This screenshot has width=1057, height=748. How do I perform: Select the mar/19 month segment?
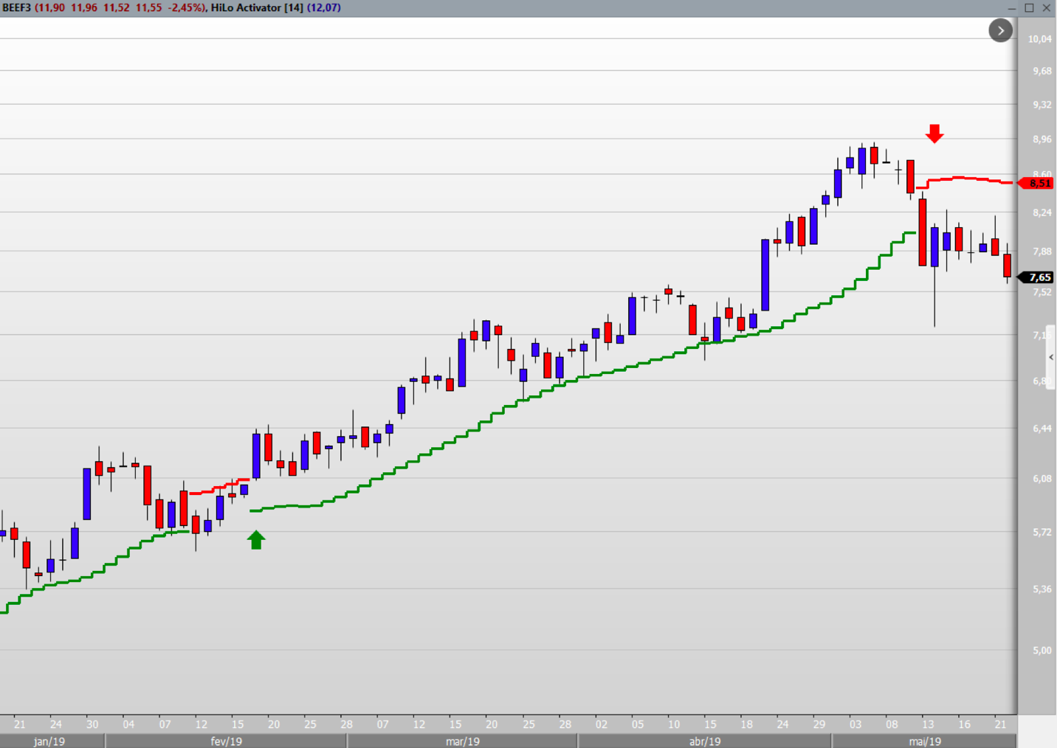point(462,741)
